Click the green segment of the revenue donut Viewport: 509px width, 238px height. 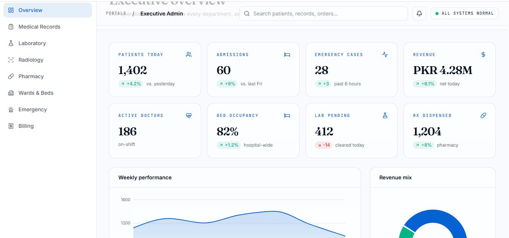407,232
